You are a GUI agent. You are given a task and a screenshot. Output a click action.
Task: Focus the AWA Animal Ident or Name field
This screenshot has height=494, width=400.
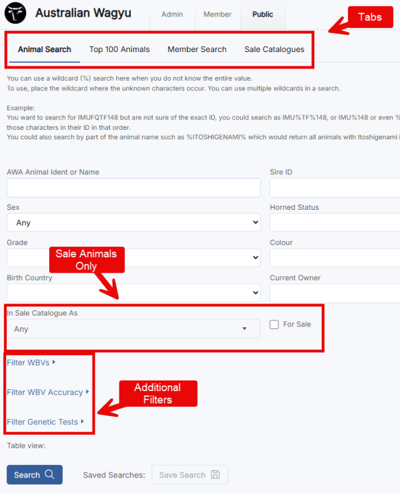134,188
